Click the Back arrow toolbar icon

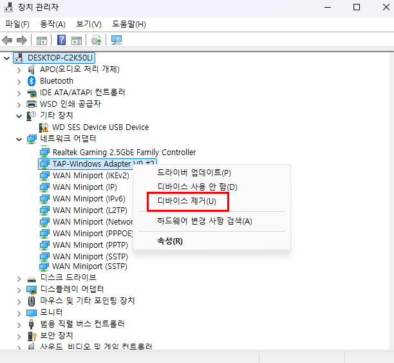(x=8, y=40)
